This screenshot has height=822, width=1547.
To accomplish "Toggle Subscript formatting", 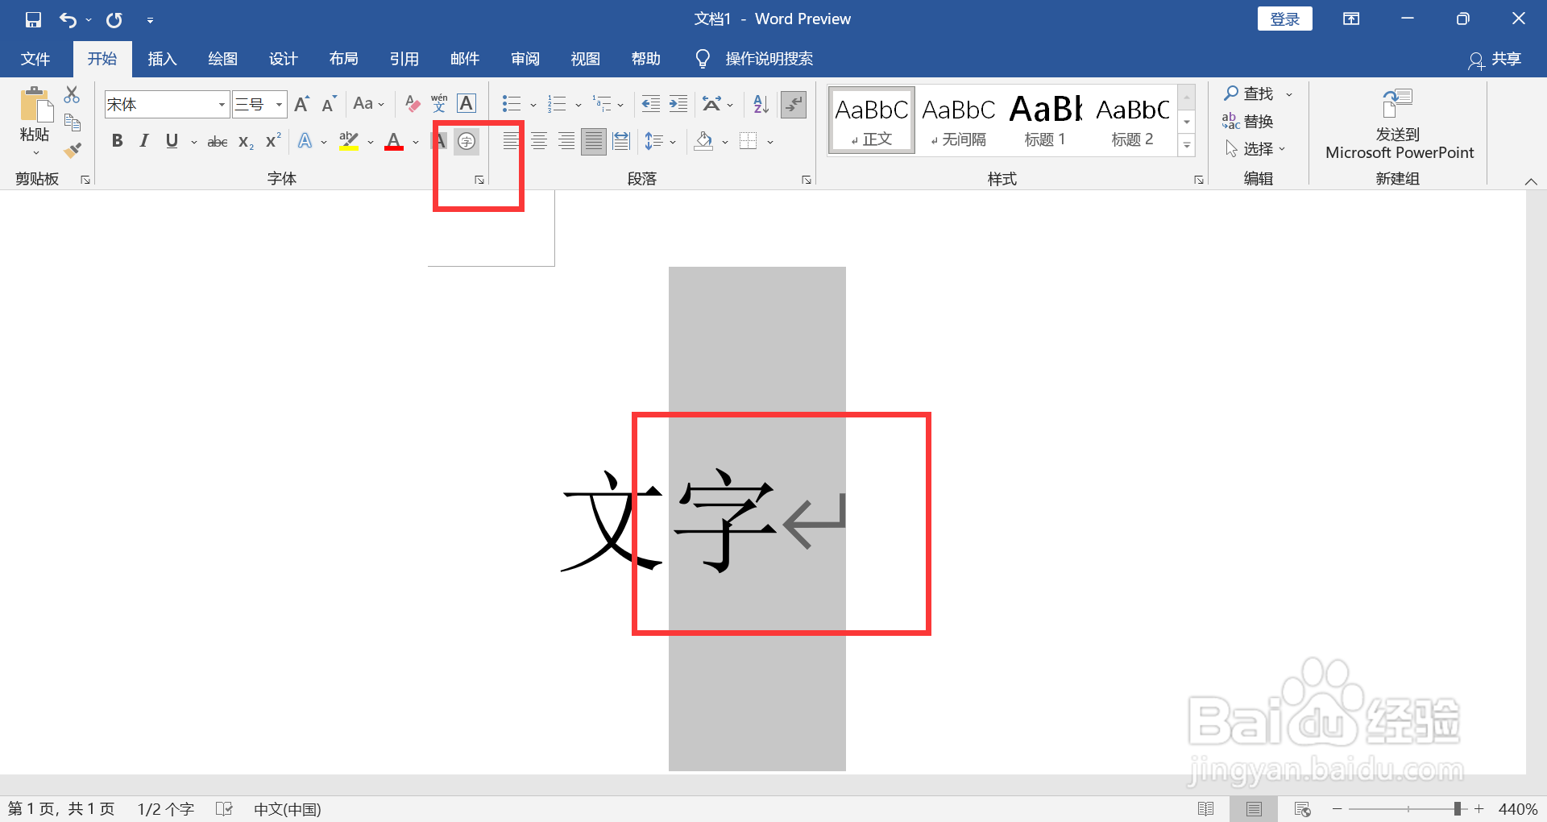I will coord(246,142).
